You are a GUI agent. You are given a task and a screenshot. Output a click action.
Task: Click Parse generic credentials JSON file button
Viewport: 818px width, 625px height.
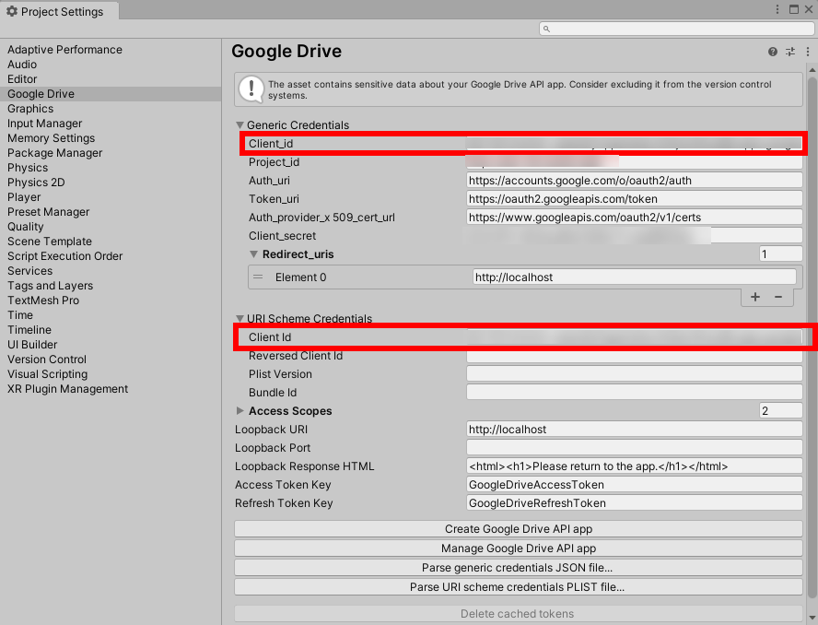(x=518, y=568)
